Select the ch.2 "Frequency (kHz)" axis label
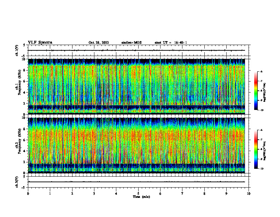The height and width of the screenshot is (217, 280). 19,141
